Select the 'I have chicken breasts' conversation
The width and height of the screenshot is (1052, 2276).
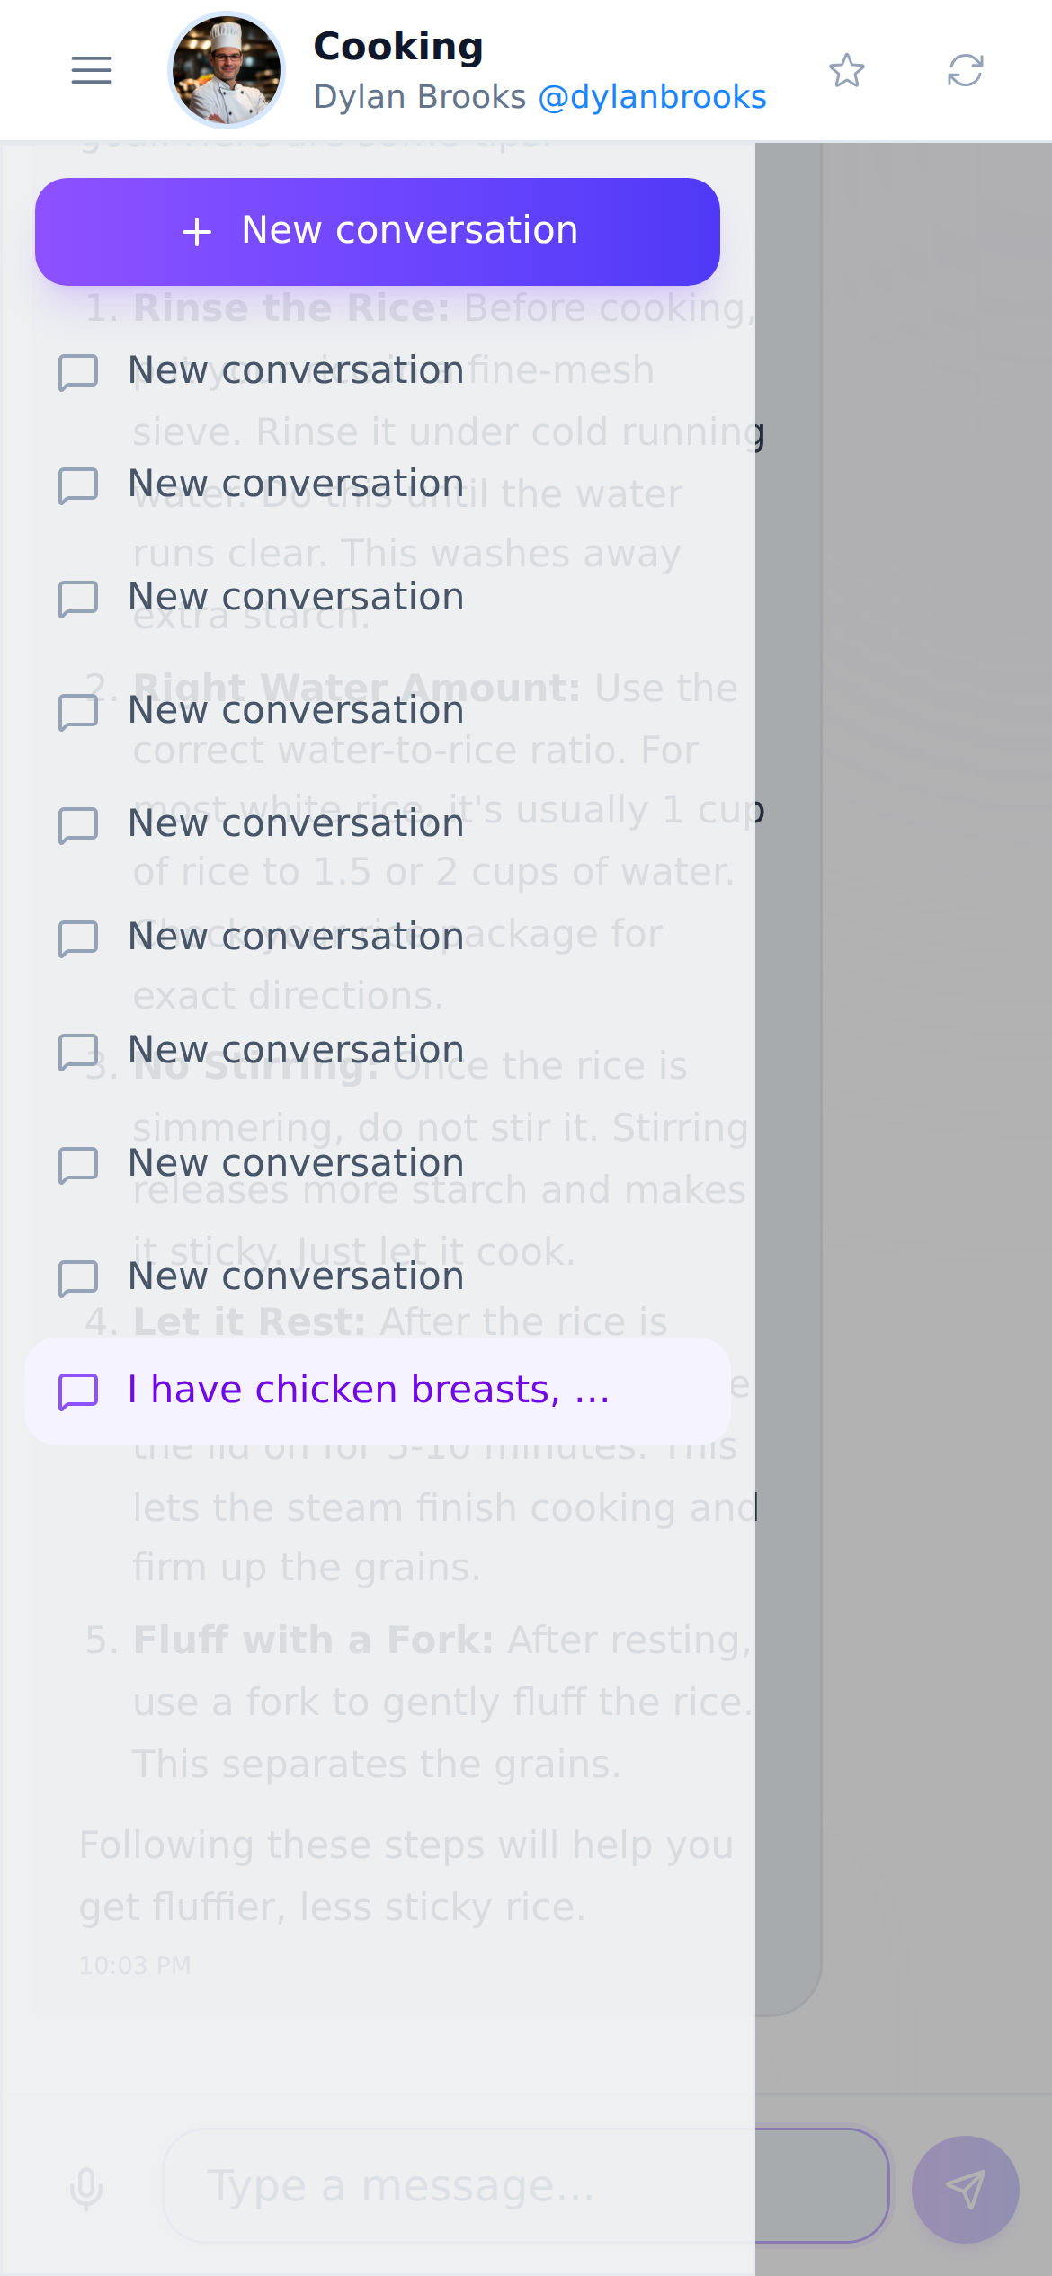[x=378, y=1391]
